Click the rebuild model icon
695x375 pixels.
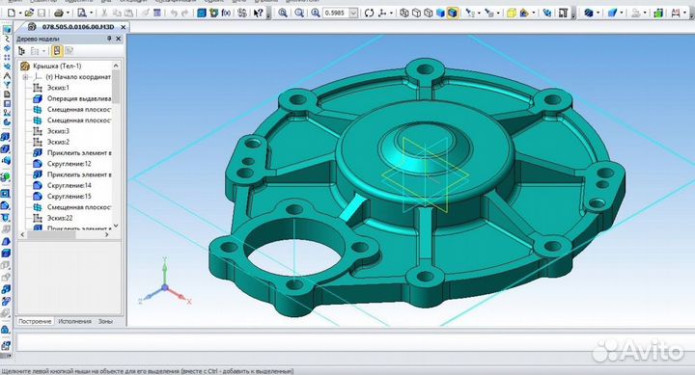click(547, 13)
